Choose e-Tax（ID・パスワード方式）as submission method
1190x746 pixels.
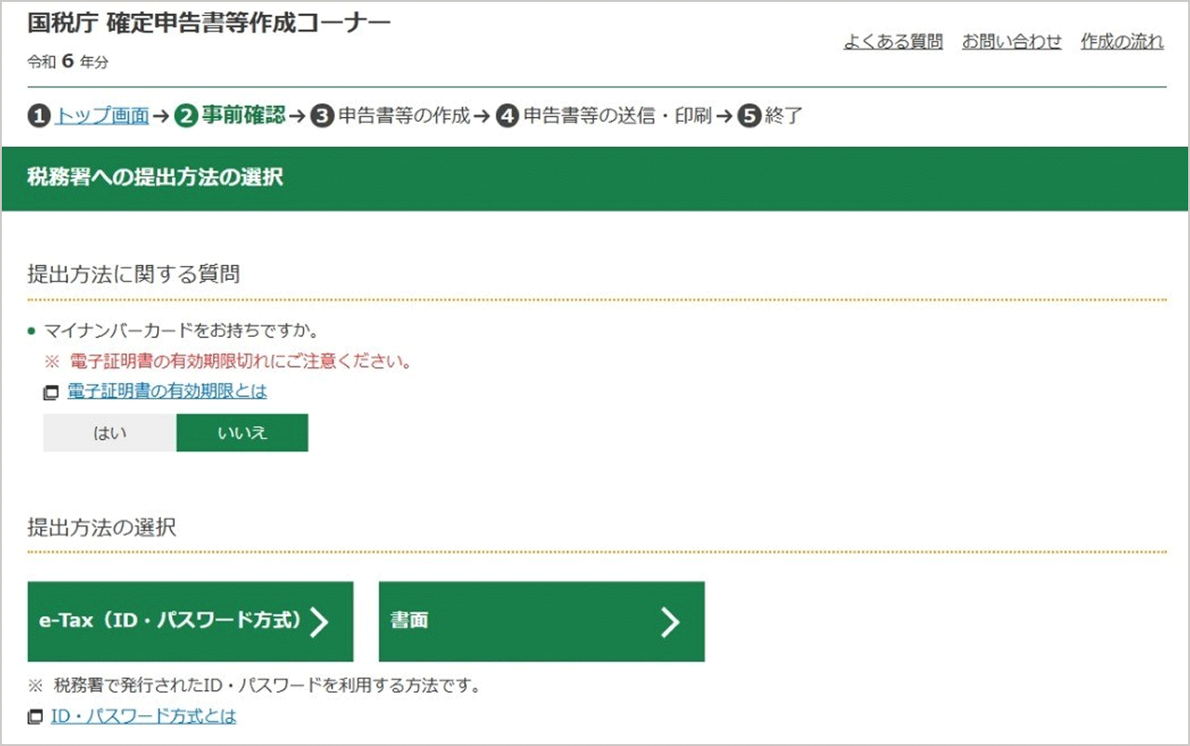(191, 621)
